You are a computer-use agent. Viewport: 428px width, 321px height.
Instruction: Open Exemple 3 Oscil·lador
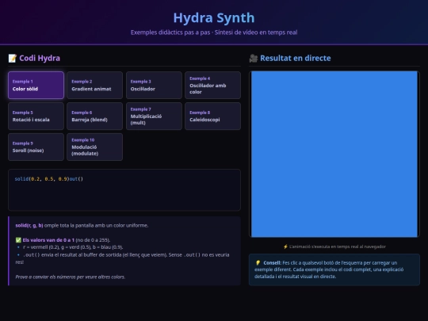click(154, 85)
